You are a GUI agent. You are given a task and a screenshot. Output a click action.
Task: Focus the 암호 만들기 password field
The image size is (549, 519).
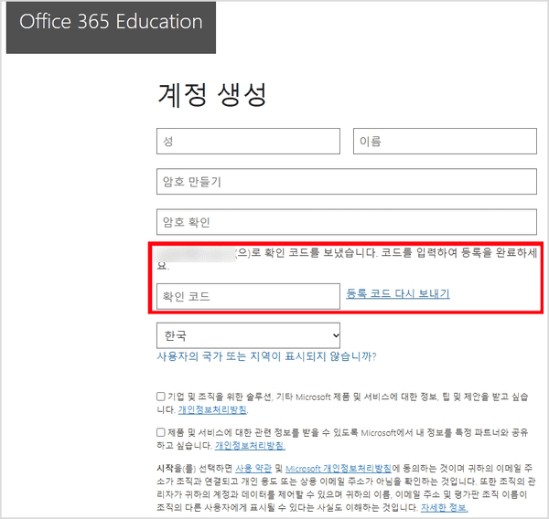click(347, 182)
